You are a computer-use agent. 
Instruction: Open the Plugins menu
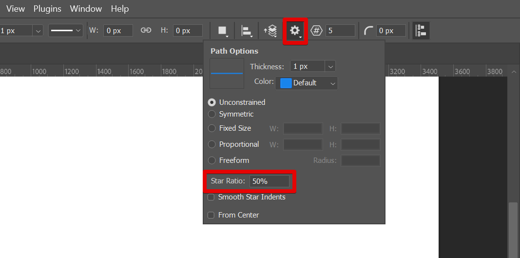[47, 9]
